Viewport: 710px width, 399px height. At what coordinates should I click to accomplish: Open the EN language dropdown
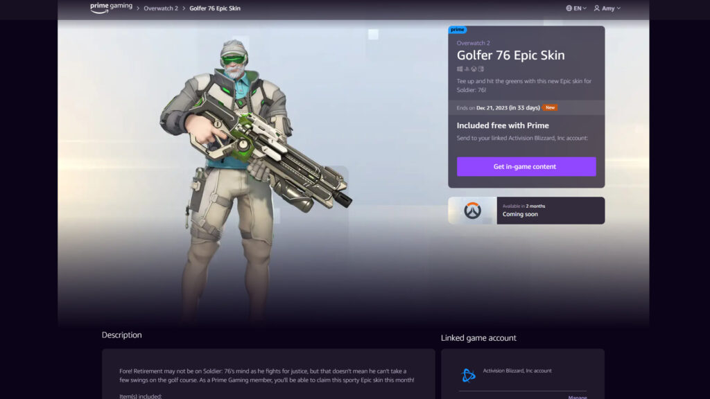pyautogui.click(x=578, y=8)
